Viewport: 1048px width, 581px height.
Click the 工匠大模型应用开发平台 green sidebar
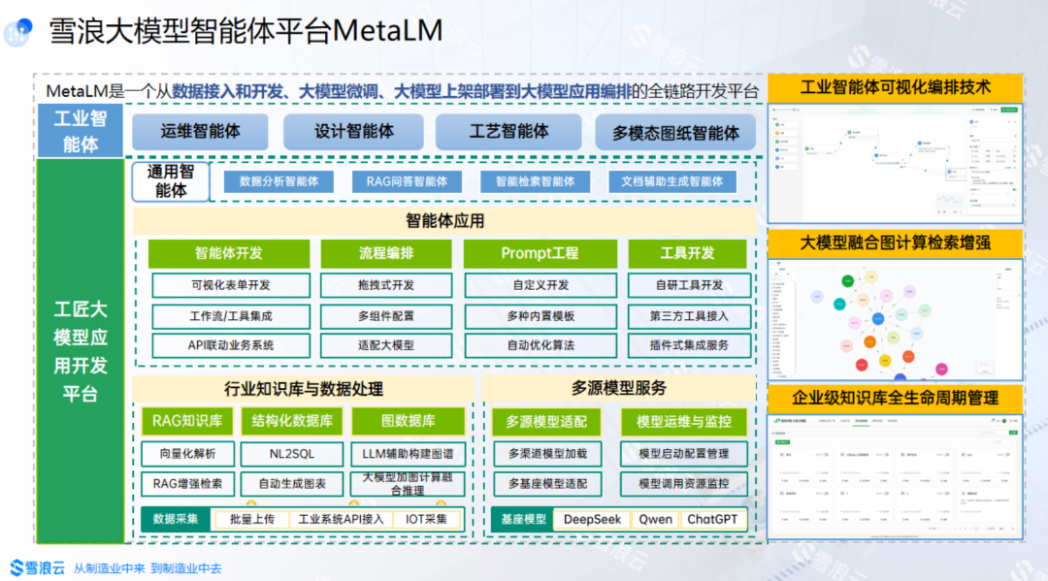tap(81, 350)
